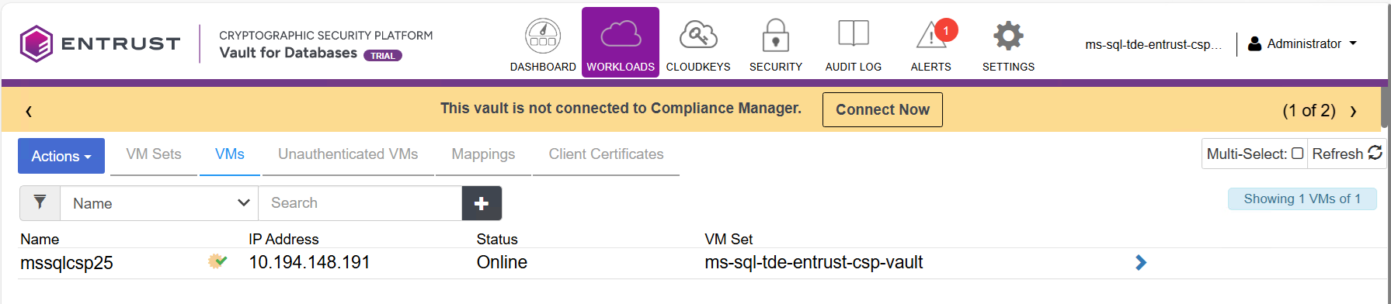The width and height of the screenshot is (1391, 304).
Task: Open the Client Certificates tab
Action: point(606,154)
